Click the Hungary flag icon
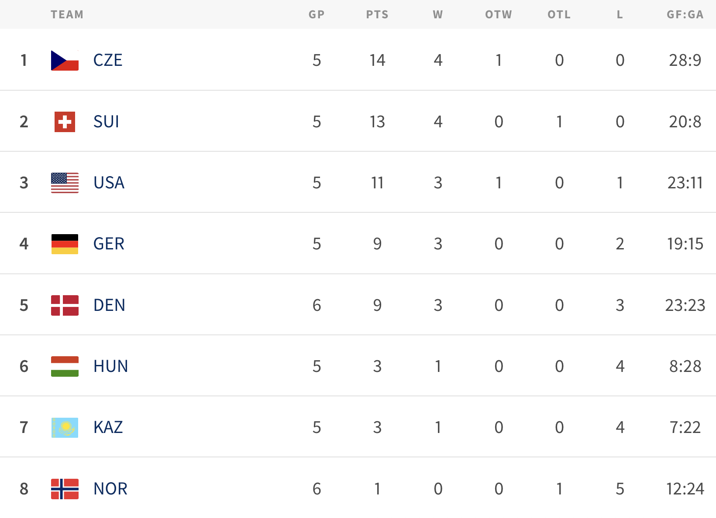Image resolution: width=716 pixels, height=518 pixels. pyautogui.click(x=65, y=366)
